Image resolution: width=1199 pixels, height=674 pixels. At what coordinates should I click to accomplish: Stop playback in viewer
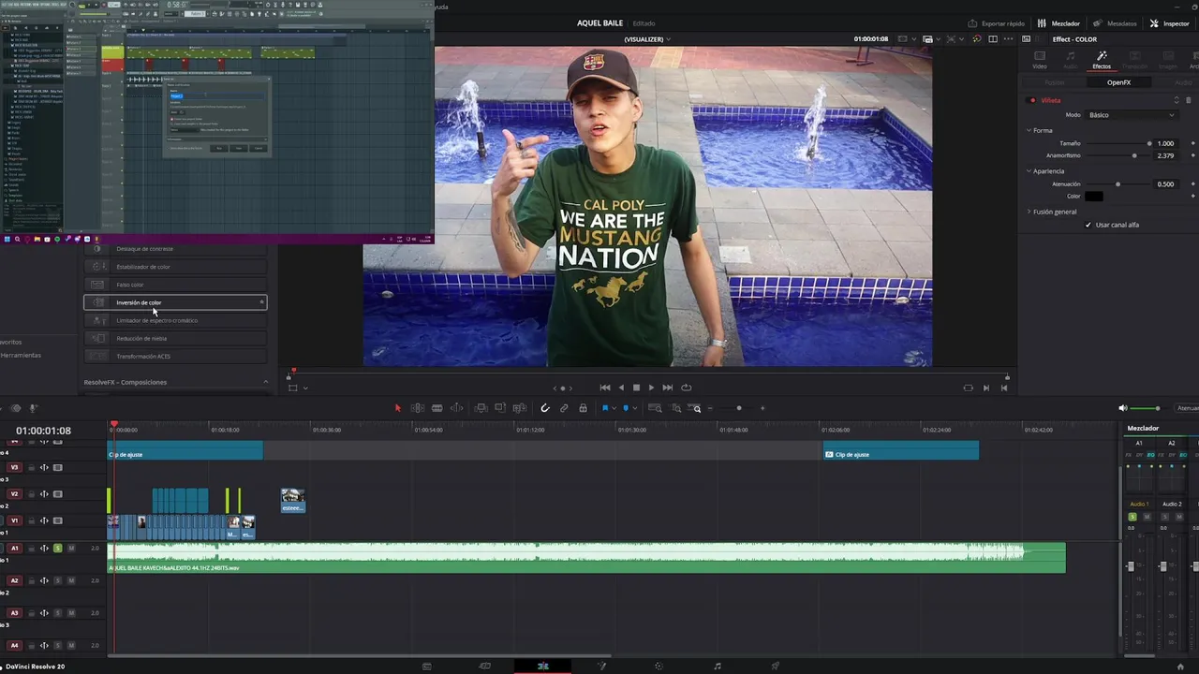636,388
